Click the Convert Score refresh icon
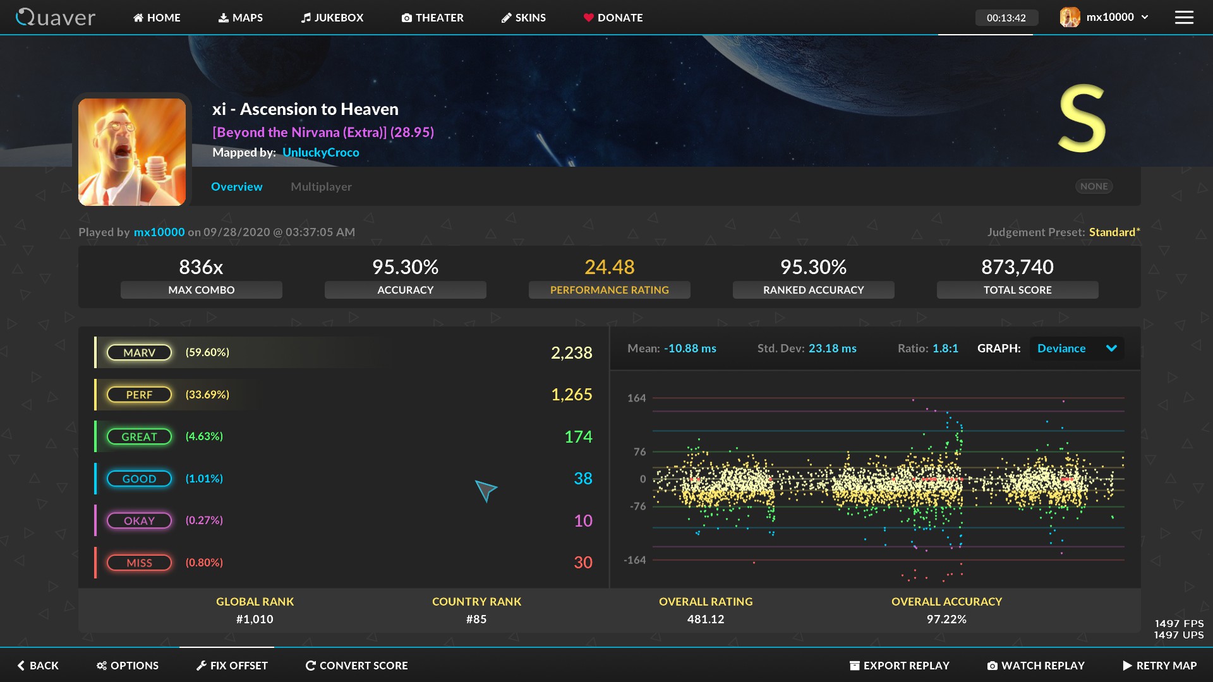Screen dimensions: 1213x682 (310, 666)
